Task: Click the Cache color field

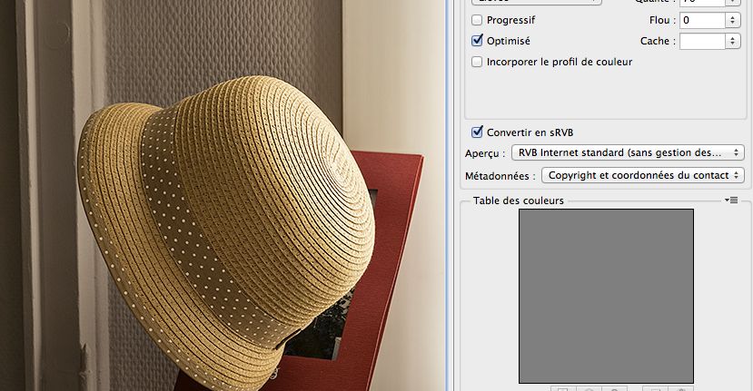Action: pyautogui.click(x=701, y=41)
